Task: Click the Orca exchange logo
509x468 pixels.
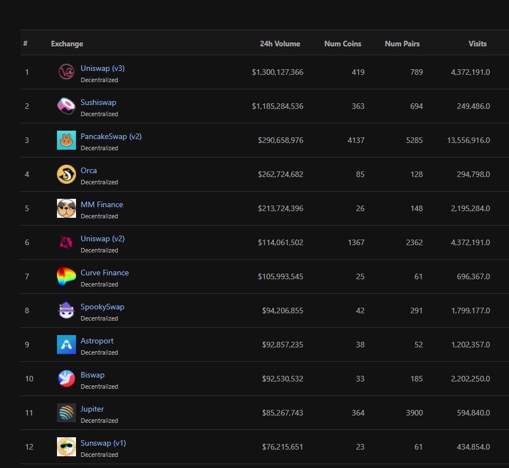Action: 66,174
